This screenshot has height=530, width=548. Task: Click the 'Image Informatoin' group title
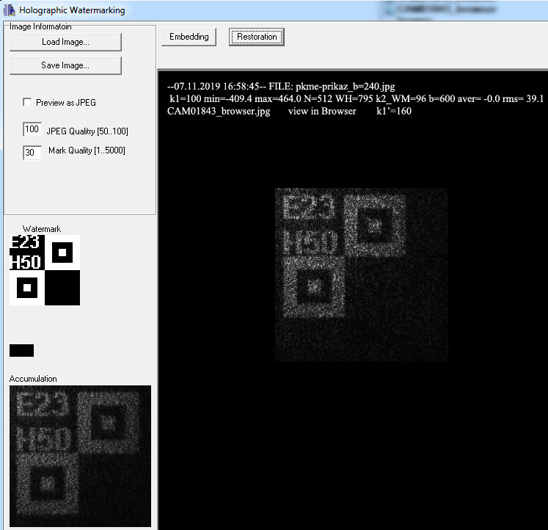click(x=40, y=26)
